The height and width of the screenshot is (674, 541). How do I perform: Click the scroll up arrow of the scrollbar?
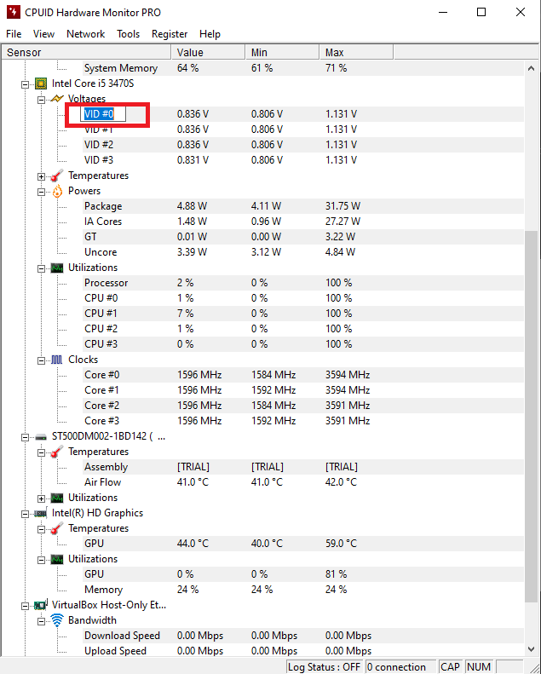[531, 68]
